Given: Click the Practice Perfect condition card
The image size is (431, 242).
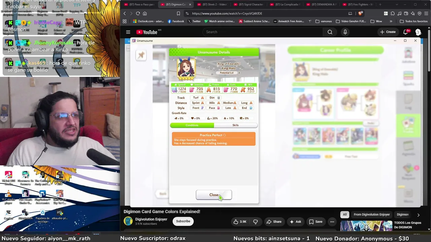Looking at the screenshot, I should pyautogui.click(x=214, y=139).
